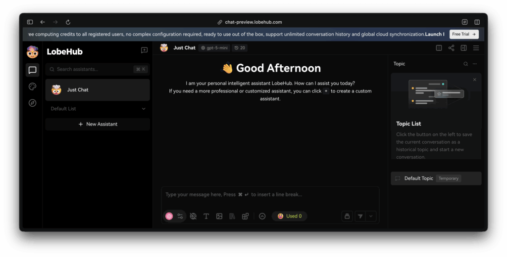Open the gpt-5-mini model selector
This screenshot has width=507, height=257.
tap(213, 48)
